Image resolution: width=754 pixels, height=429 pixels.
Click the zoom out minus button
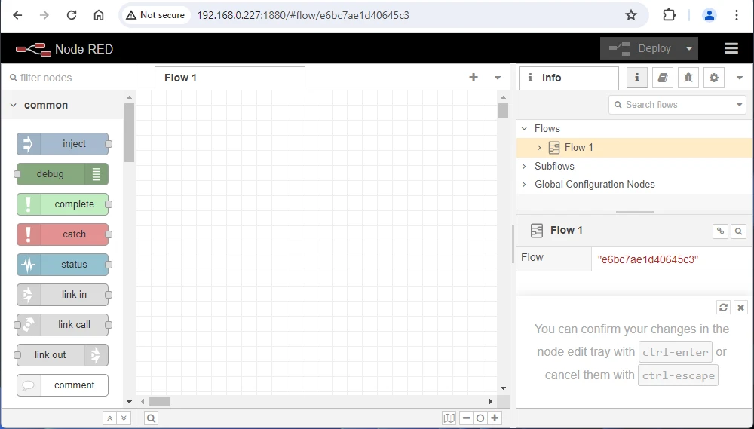click(466, 418)
